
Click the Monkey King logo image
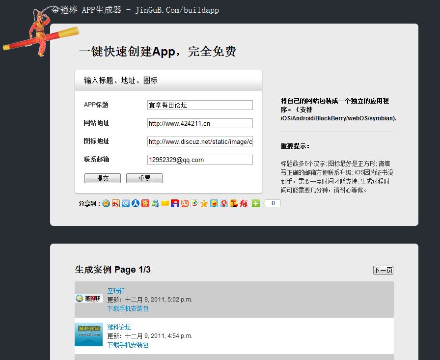point(41,31)
